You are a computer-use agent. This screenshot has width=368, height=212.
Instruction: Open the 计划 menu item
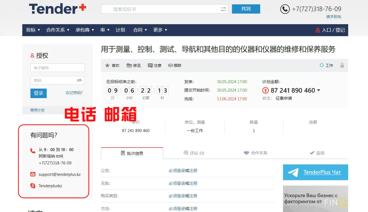[x=120, y=30]
